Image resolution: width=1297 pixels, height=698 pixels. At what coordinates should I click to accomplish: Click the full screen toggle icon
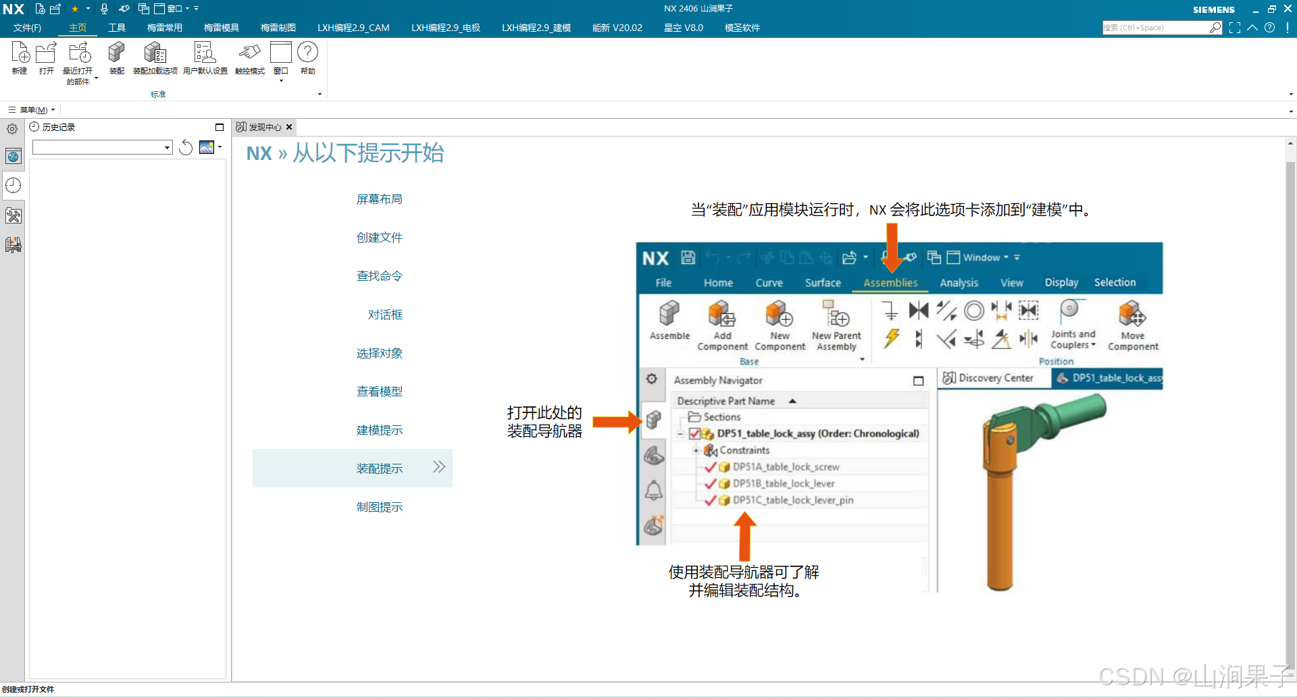[x=1235, y=28]
